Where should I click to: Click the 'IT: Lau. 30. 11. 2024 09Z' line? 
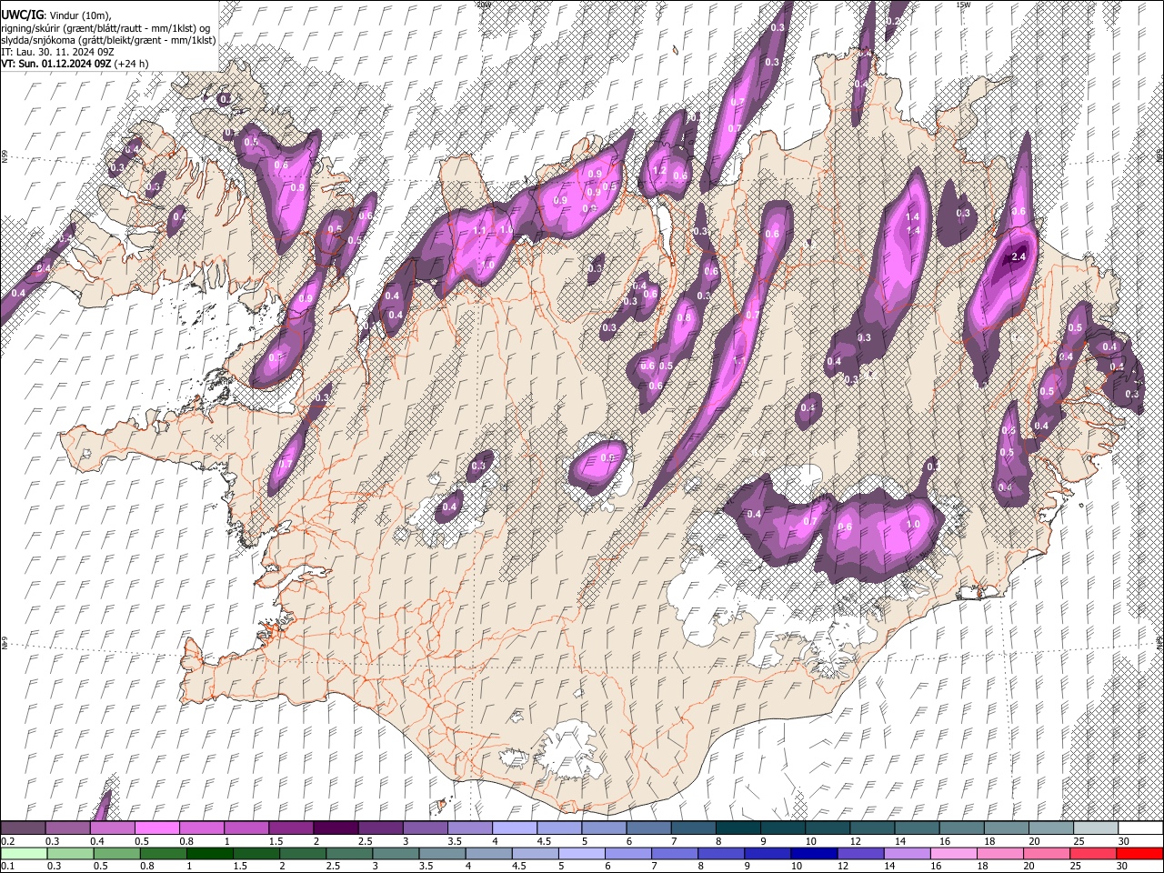click(x=56, y=52)
